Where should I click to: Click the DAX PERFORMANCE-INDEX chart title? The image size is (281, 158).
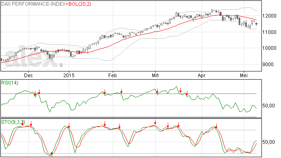[x=33, y=4]
